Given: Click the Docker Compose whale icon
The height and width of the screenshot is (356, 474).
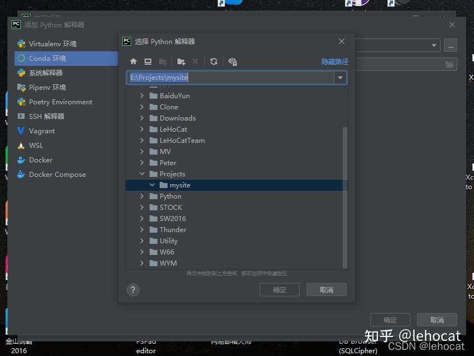Looking at the screenshot, I should point(21,175).
